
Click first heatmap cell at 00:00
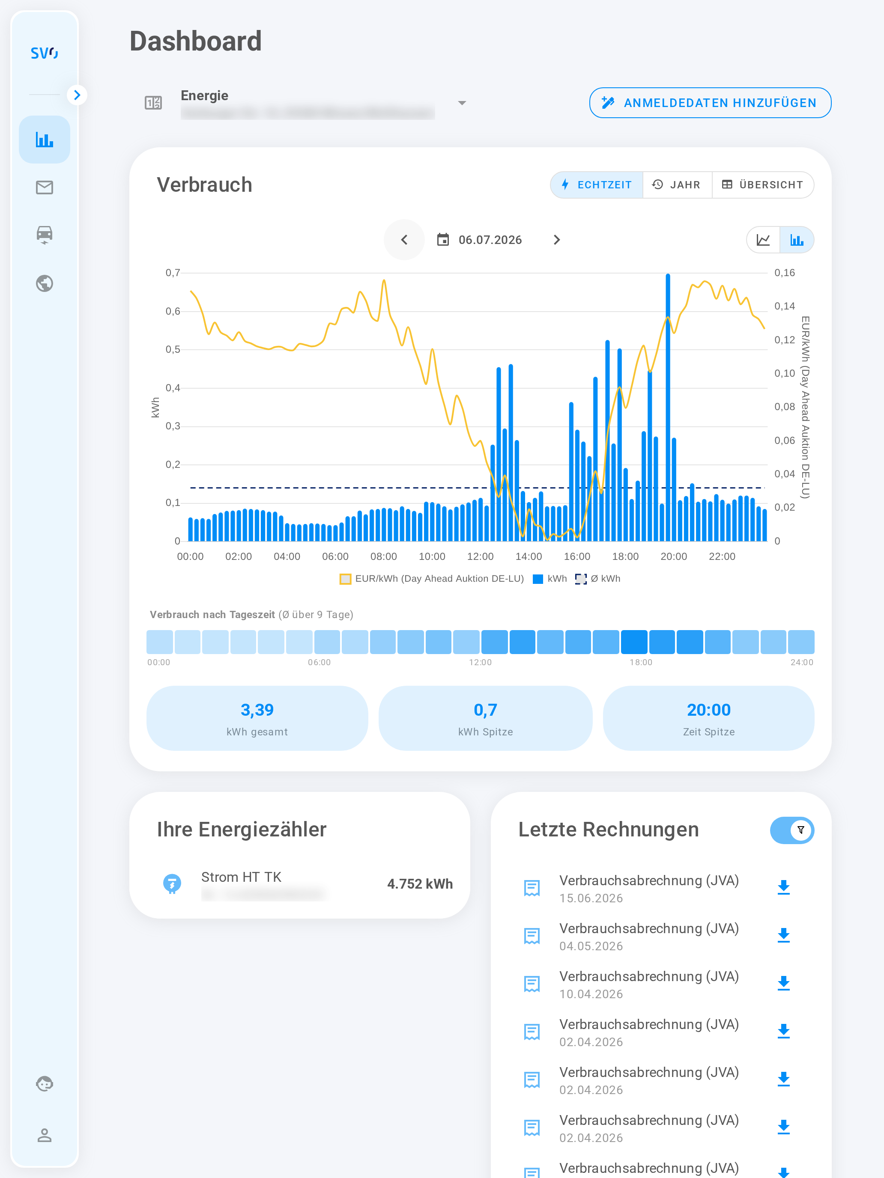pos(159,642)
